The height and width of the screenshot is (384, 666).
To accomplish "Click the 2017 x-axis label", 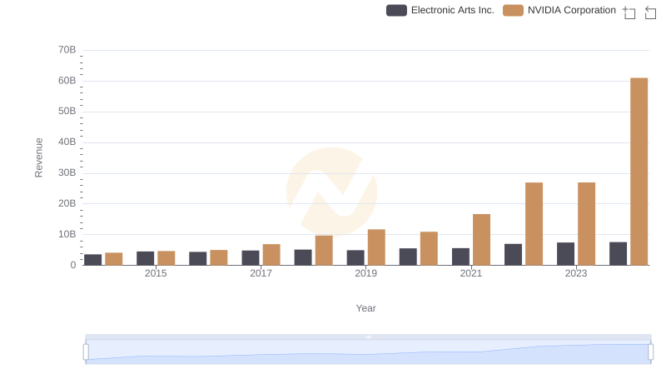I will 261,273.
